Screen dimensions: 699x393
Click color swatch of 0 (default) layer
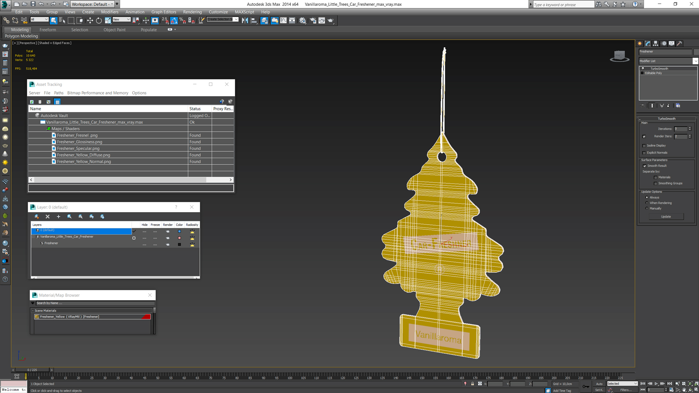[x=179, y=231]
